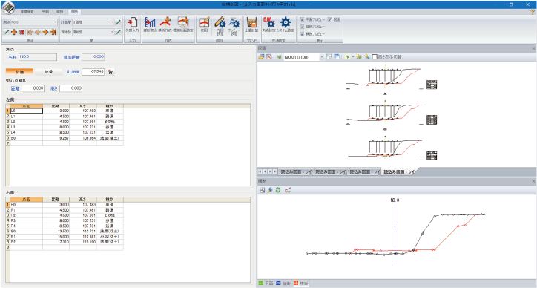
Task: Switch to the 縦断 ribbon tab
Action: pos(60,12)
